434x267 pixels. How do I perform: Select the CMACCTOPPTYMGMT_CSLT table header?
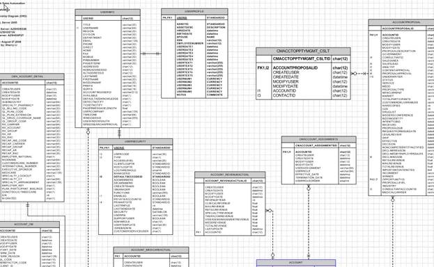[303, 51]
